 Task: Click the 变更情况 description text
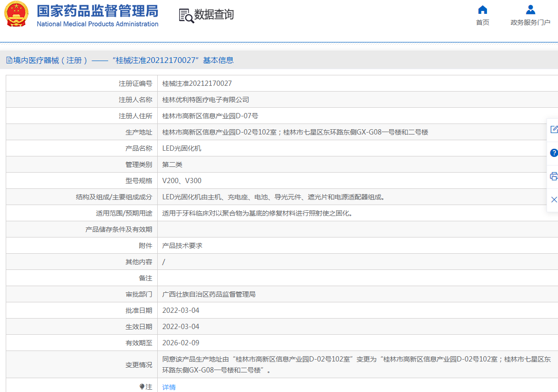(356, 365)
